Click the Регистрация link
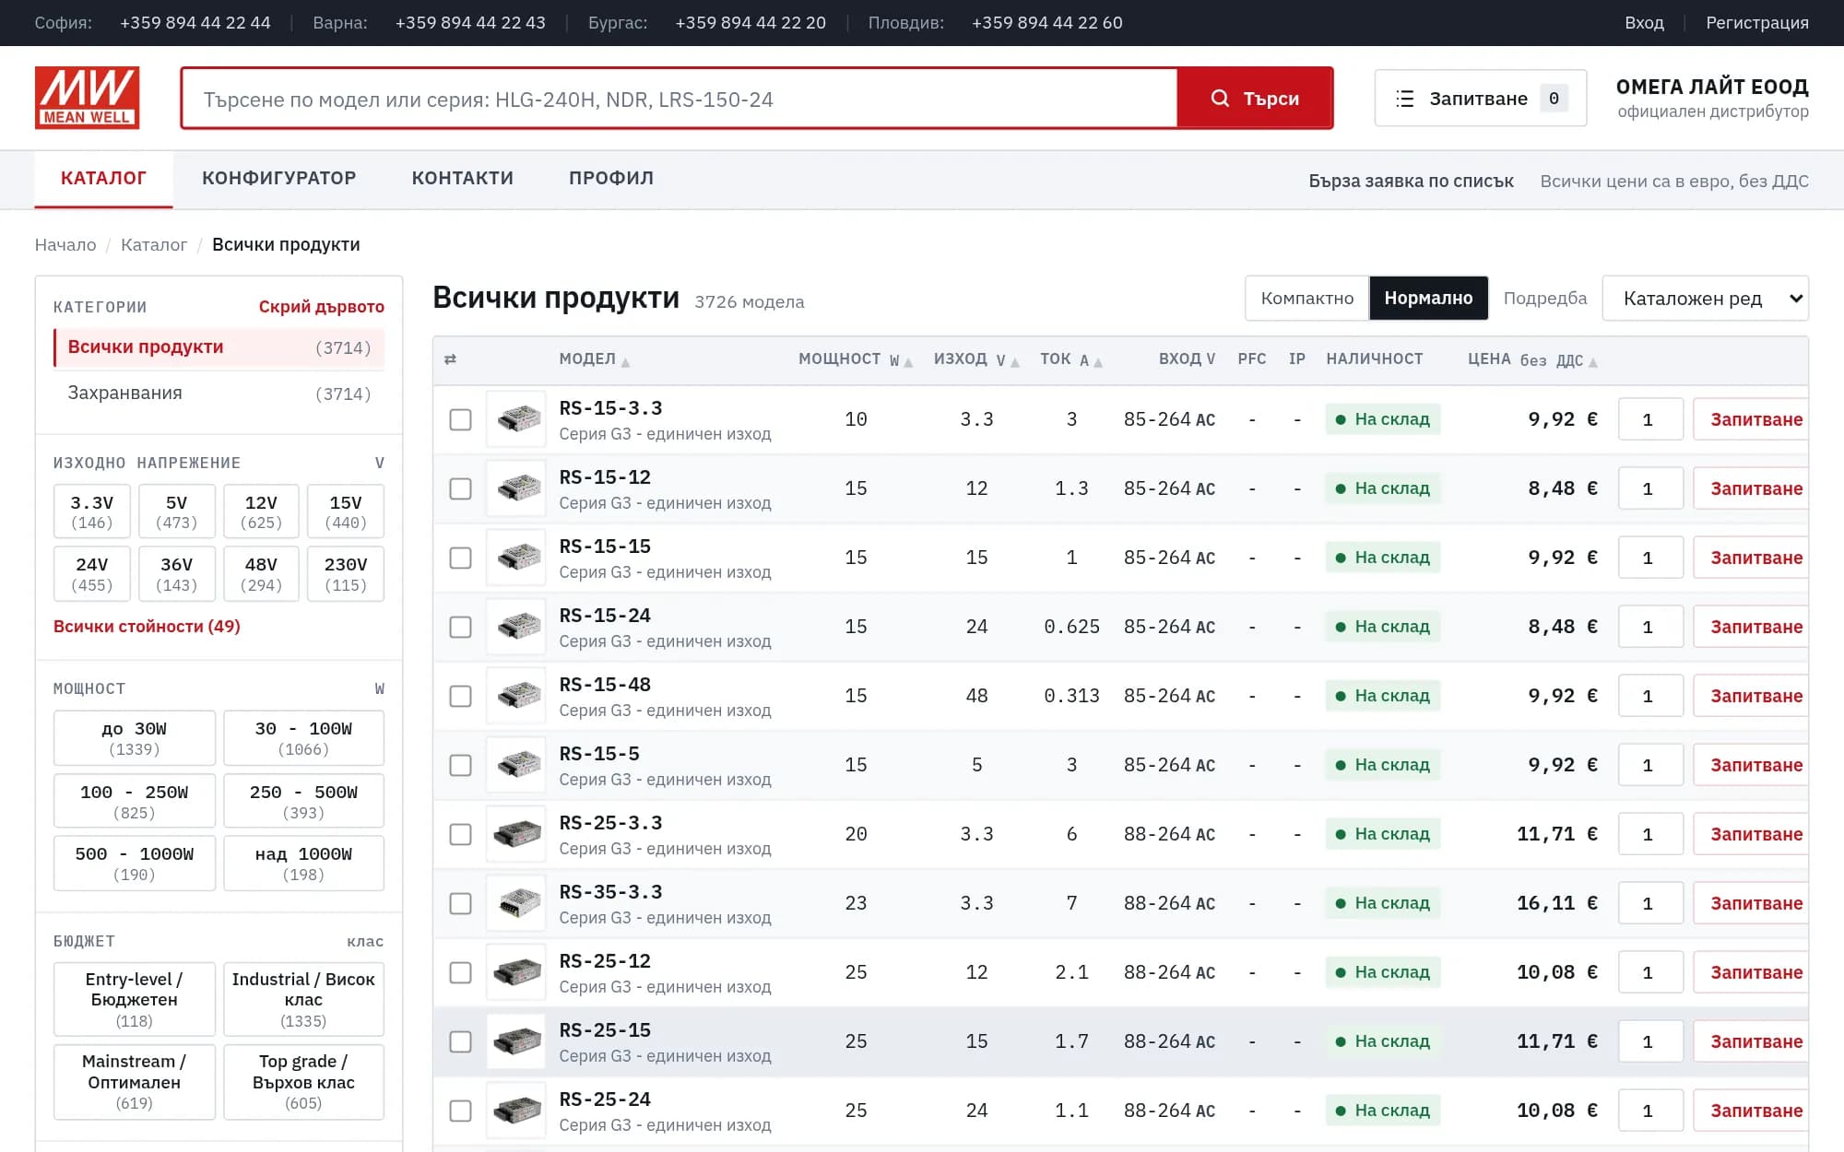 pos(1756,23)
